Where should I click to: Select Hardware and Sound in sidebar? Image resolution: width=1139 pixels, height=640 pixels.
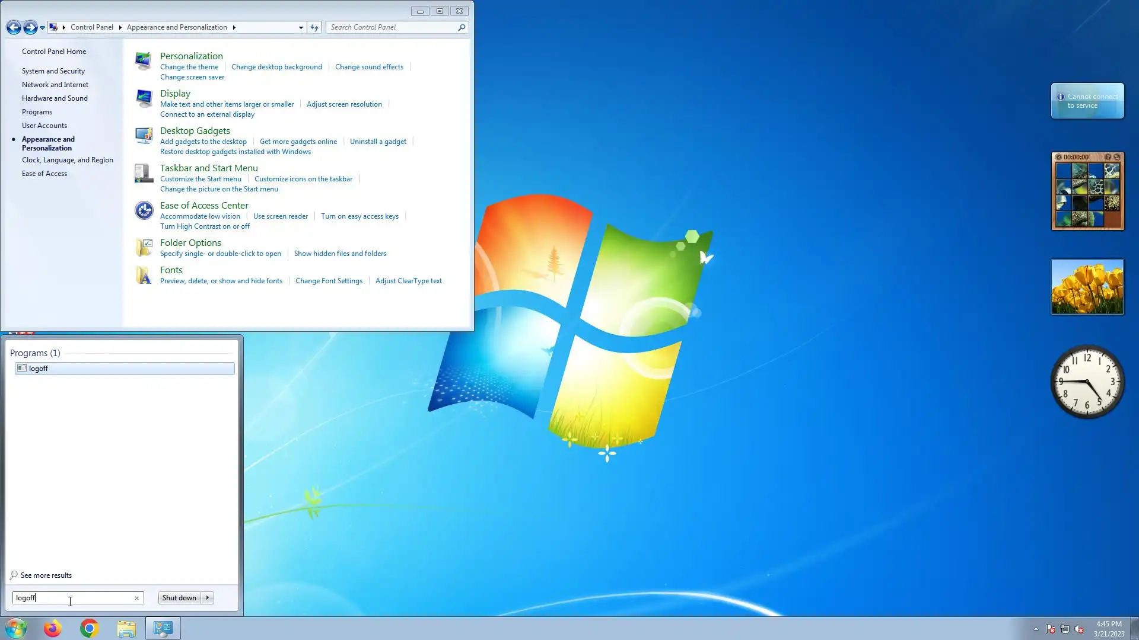click(x=55, y=98)
